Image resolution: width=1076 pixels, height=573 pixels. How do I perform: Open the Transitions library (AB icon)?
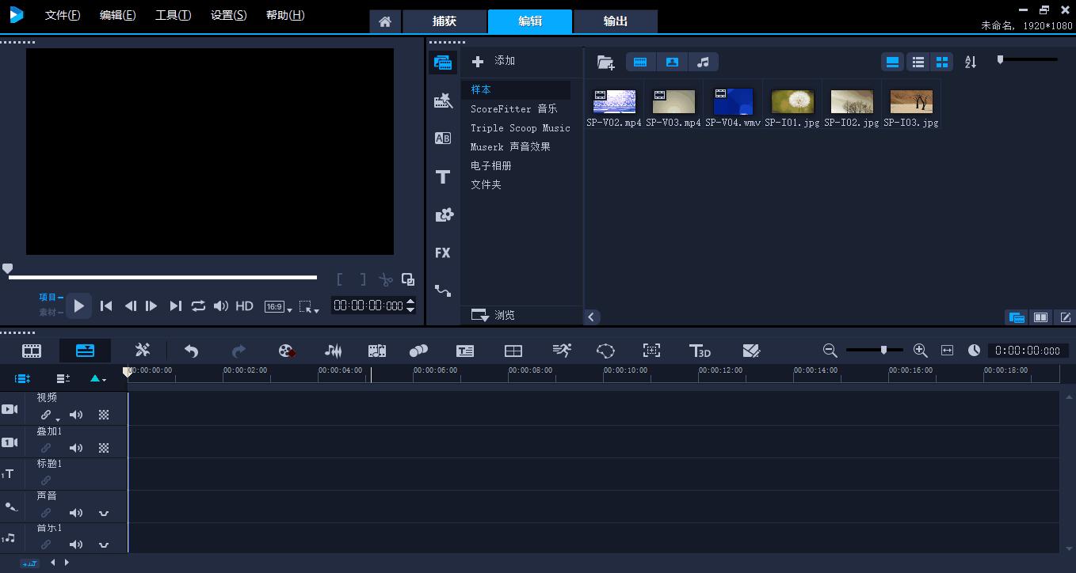443,139
